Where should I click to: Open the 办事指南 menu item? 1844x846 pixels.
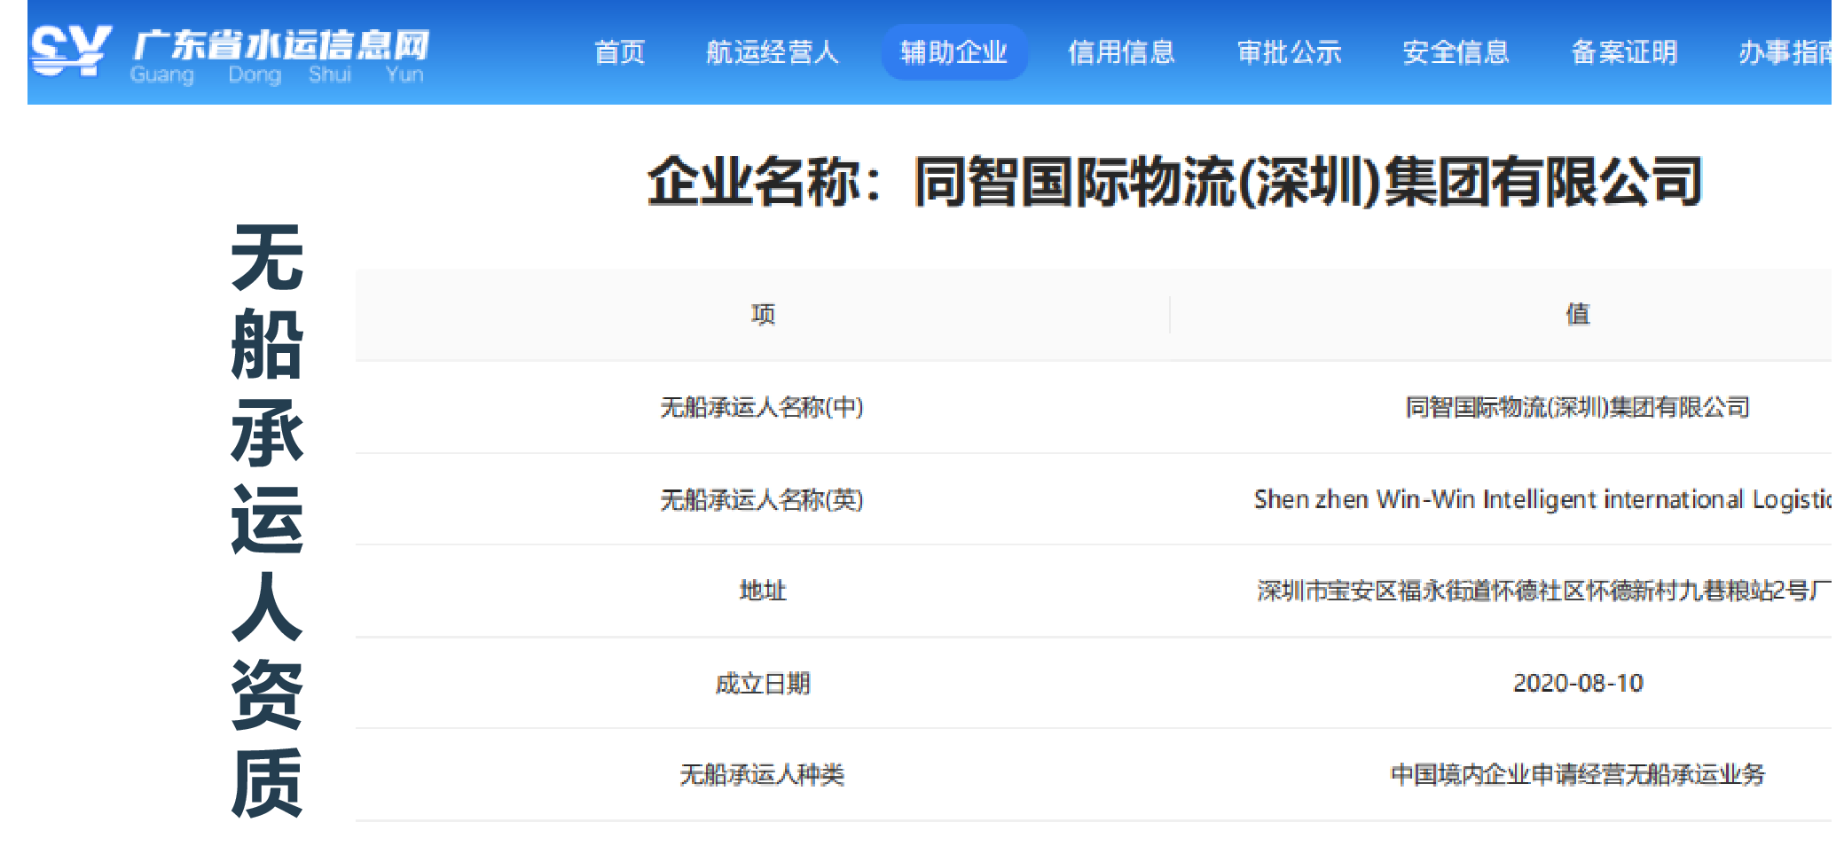pyautogui.click(x=1785, y=52)
